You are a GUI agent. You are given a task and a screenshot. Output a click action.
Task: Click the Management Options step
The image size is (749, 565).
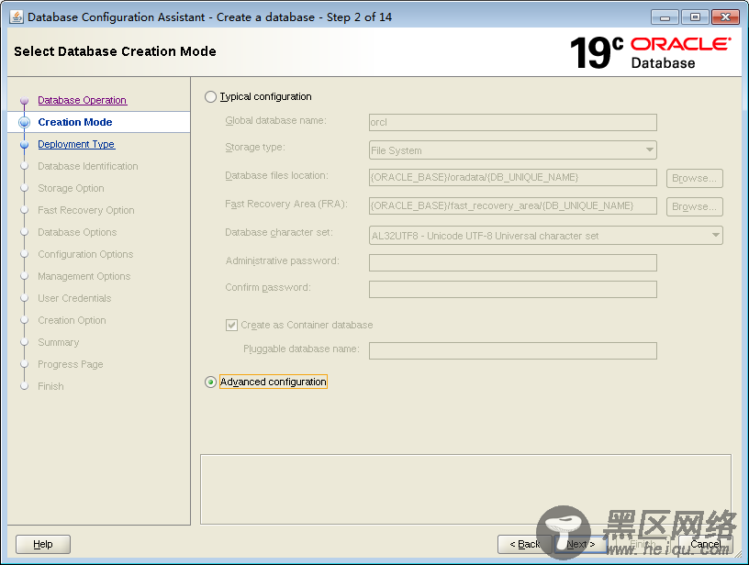tap(84, 276)
